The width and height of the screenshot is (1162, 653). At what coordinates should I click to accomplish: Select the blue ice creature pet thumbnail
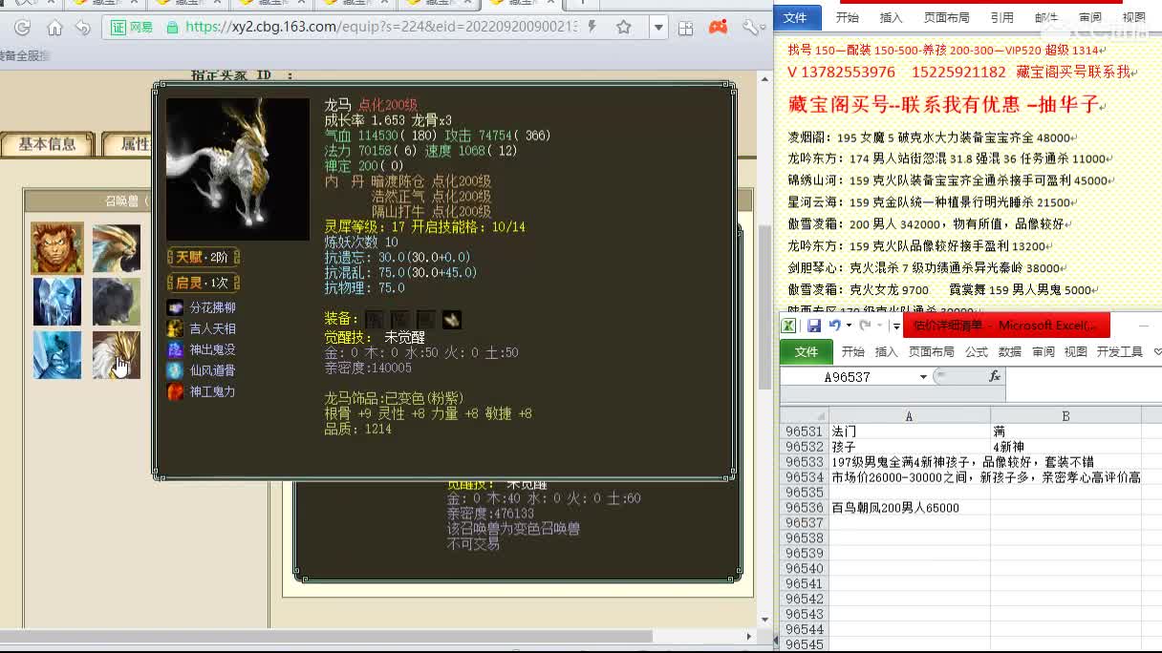[56, 355]
